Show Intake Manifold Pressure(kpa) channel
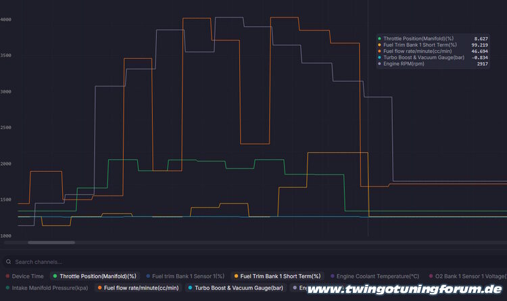 coord(47,287)
